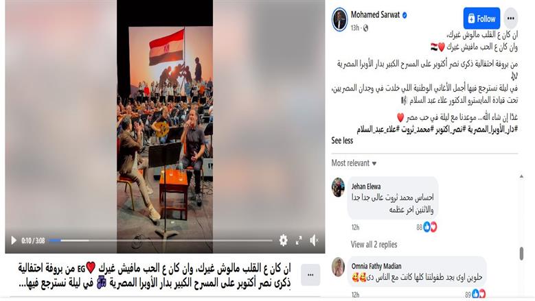Open Omnia Fathy Madian's profile name
The width and height of the screenshot is (535, 301).
(x=376, y=266)
